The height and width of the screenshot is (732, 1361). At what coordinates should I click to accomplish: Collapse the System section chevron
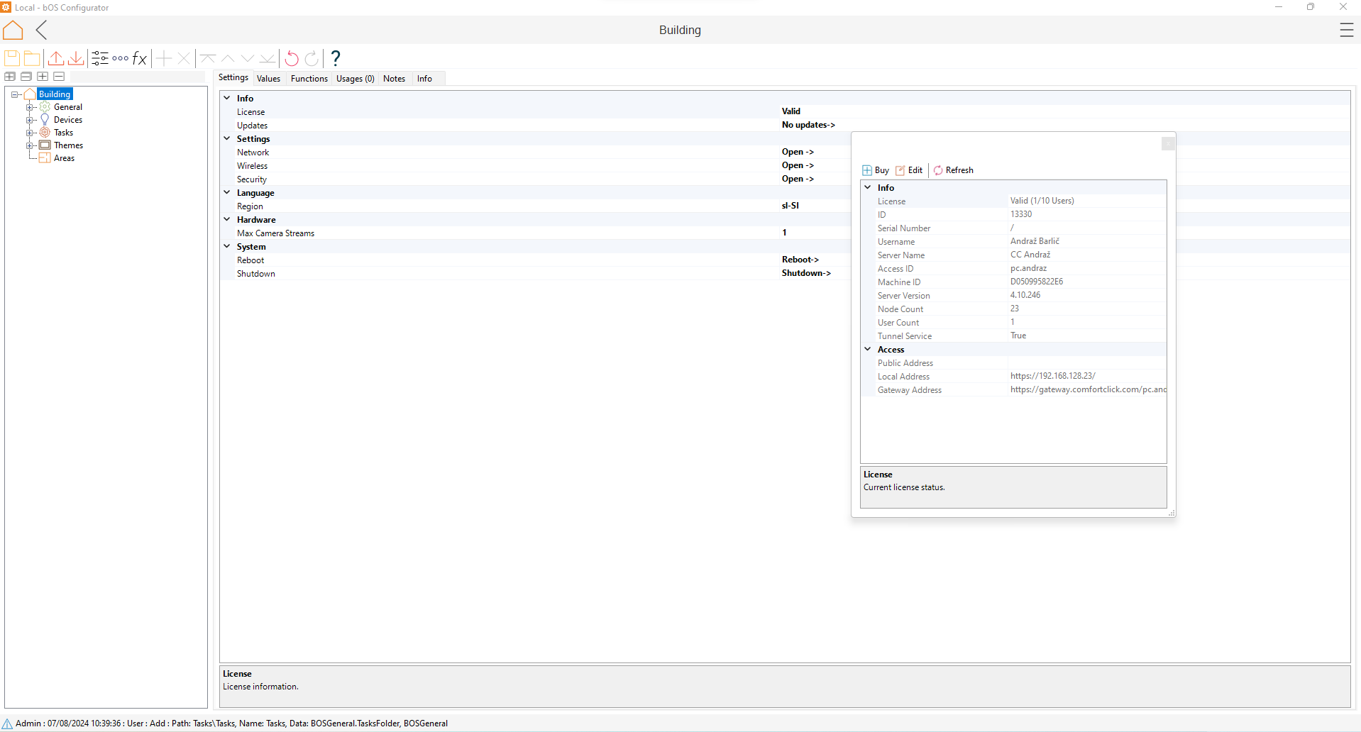click(x=227, y=246)
